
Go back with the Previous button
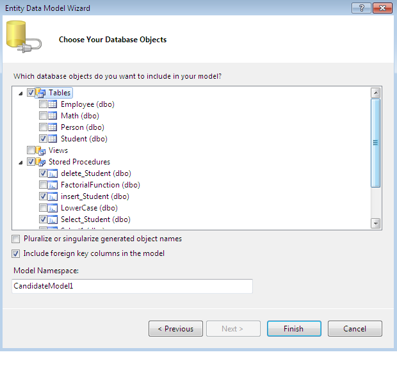[175, 329]
